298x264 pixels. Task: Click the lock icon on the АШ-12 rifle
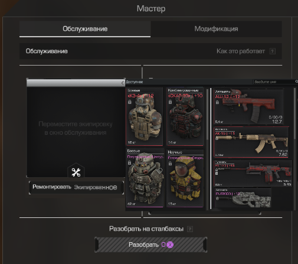click(x=217, y=102)
